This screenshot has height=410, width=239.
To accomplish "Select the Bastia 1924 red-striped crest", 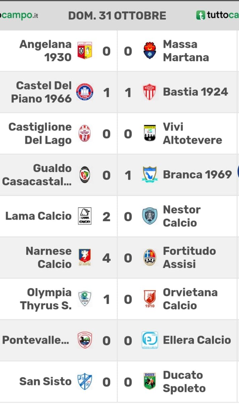I will 150,92.
